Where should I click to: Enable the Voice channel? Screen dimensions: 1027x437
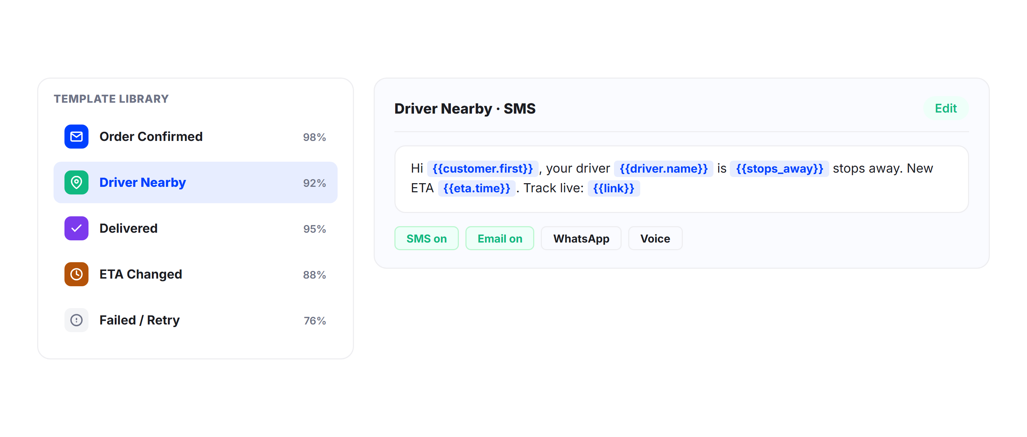click(x=655, y=239)
